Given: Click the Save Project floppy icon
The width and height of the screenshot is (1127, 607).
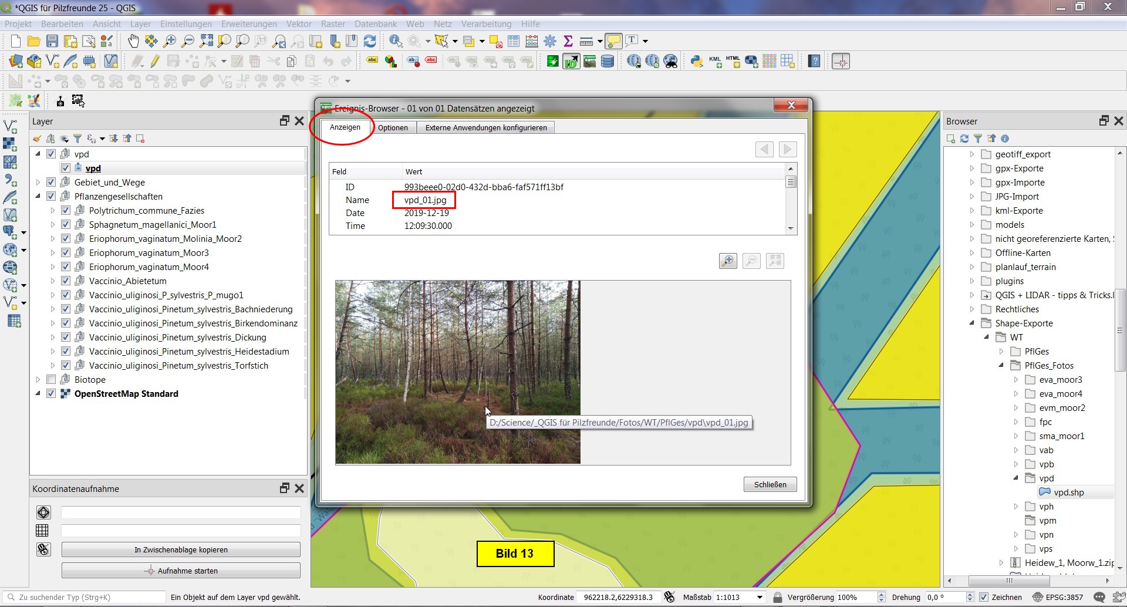Looking at the screenshot, I should (52, 41).
